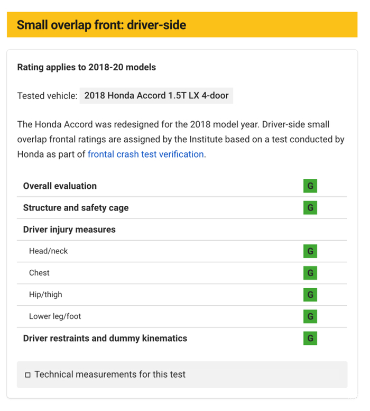
Task: Click the G rating badge for Chest
Action: coord(310,273)
